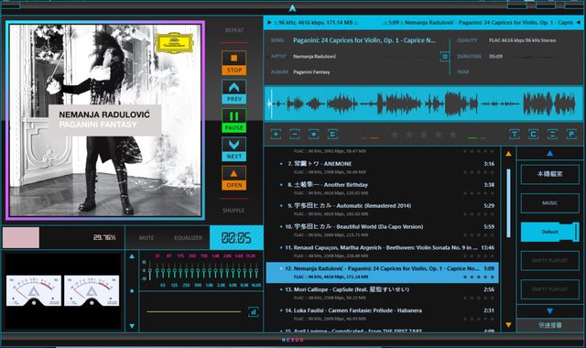The height and width of the screenshot is (348, 586).
Task: Click in the waveform seek bar
Action: click(423, 103)
